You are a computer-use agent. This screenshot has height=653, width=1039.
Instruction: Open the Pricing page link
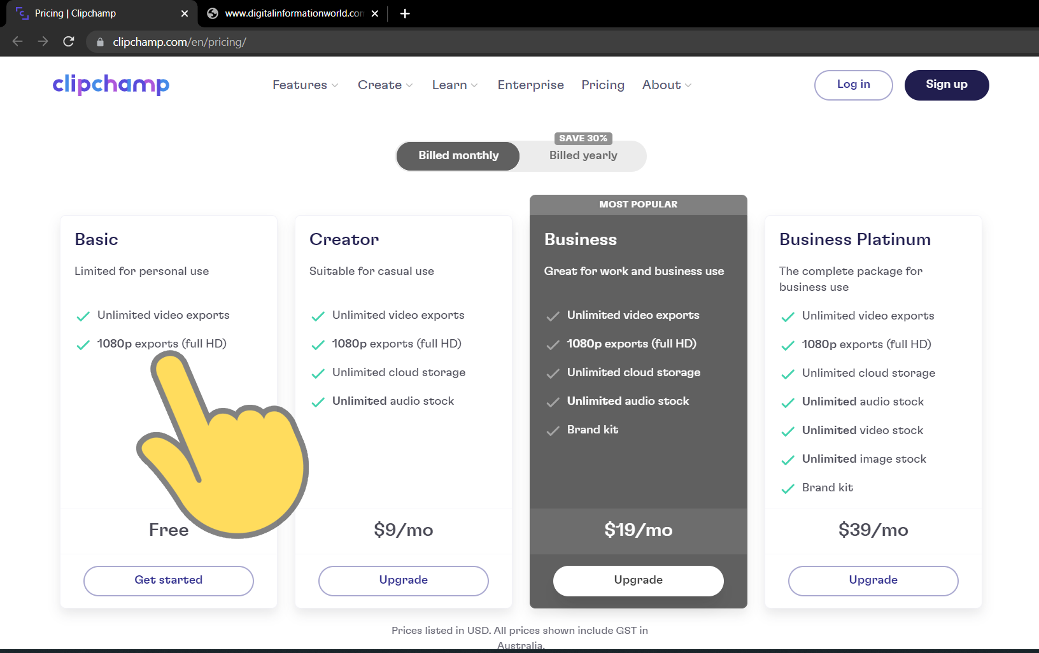coord(603,85)
